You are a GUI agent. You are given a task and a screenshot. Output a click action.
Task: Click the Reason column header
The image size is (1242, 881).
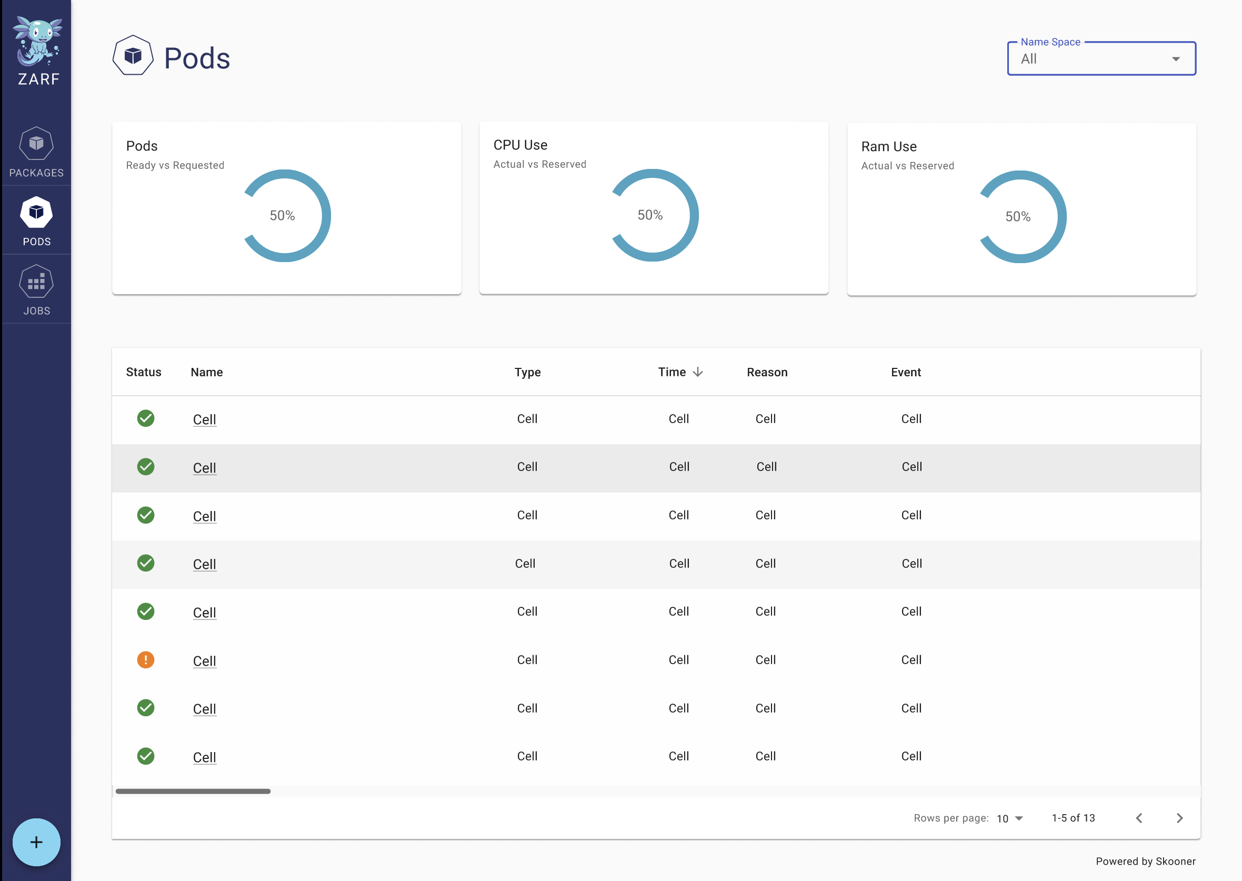(766, 372)
